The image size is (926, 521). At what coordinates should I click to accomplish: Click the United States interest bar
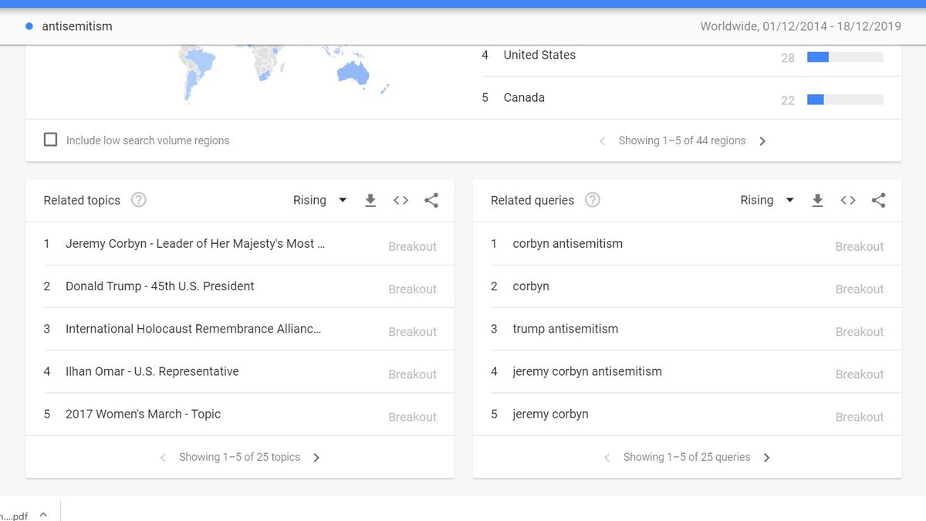845,56
